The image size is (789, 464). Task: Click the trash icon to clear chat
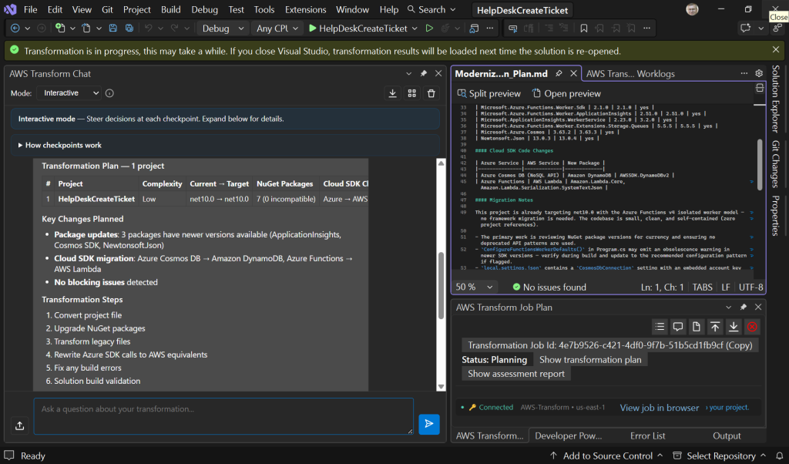tap(431, 93)
